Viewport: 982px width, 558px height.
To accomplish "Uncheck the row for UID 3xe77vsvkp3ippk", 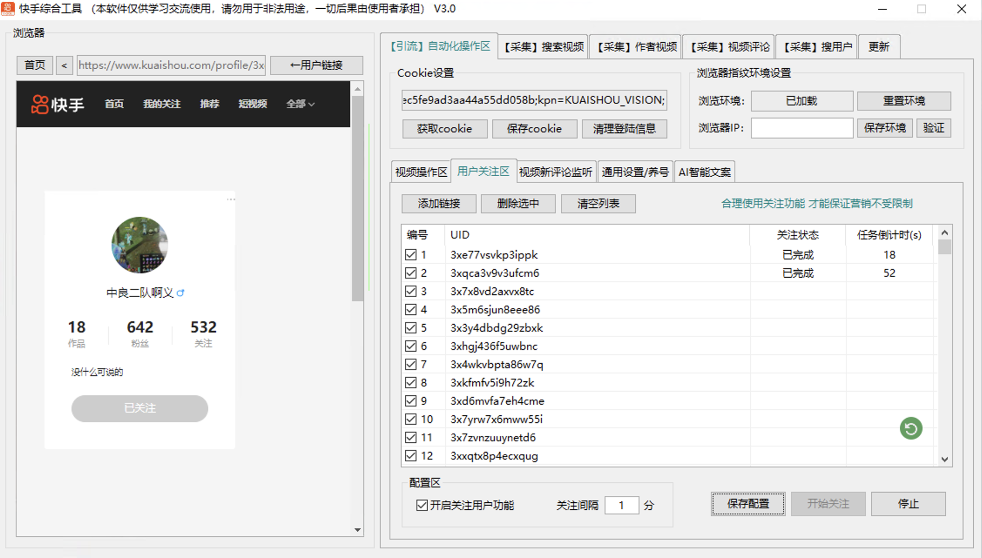I will 411,255.
